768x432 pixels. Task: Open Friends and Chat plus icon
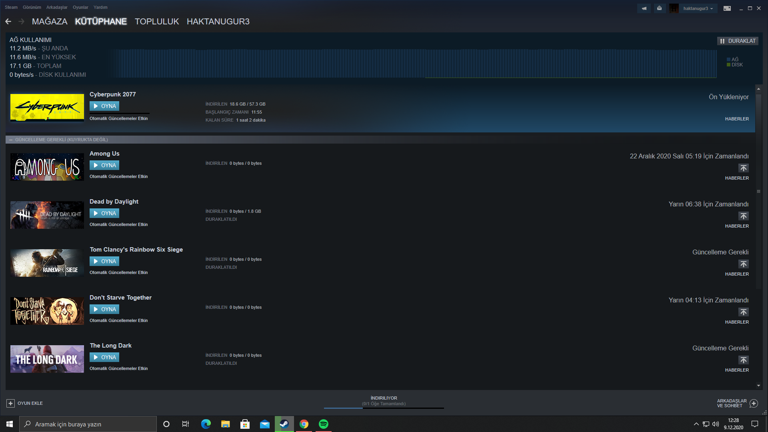click(754, 403)
